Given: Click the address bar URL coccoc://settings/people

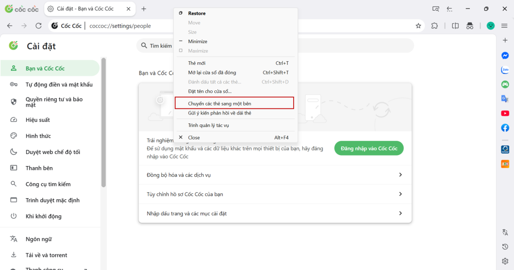Looking at the screenshot, I should [x=120, y=26].
